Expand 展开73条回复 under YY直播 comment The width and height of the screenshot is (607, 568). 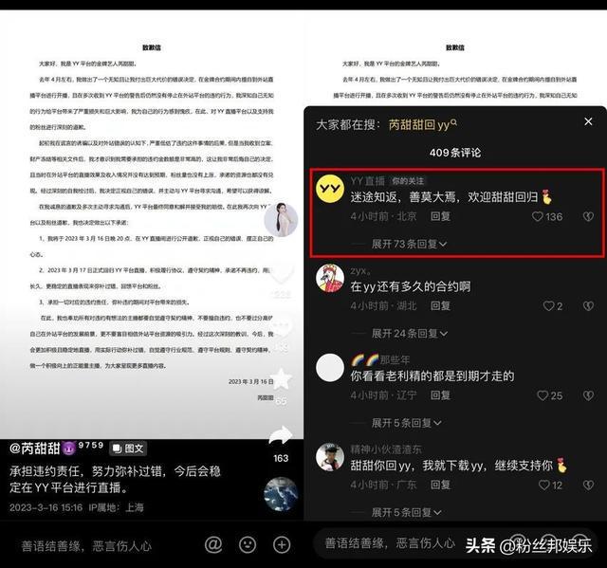(408, 244)
